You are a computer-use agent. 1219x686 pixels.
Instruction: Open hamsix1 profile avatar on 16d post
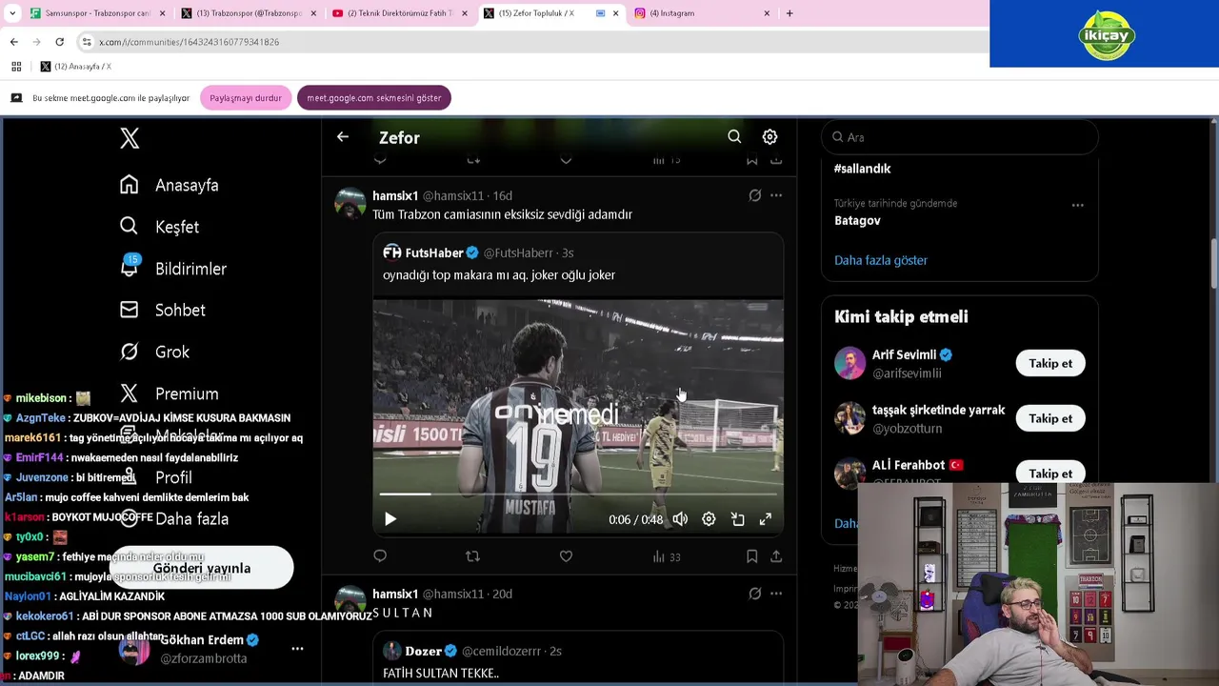point(350,203)
